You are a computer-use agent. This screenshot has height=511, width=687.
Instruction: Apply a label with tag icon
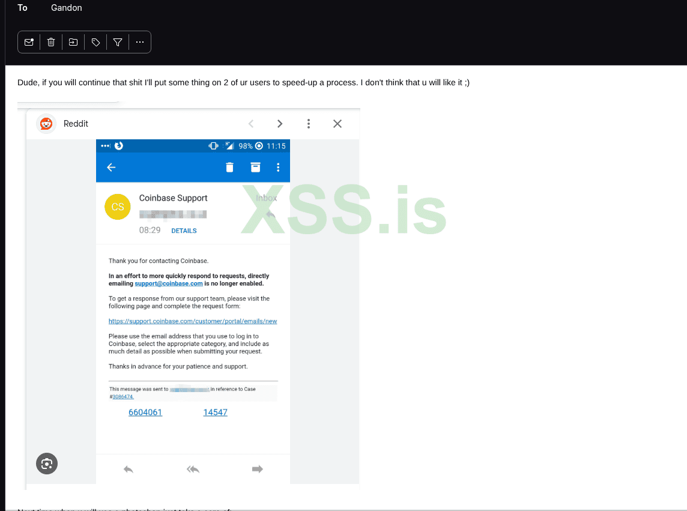tap(95, 42)
